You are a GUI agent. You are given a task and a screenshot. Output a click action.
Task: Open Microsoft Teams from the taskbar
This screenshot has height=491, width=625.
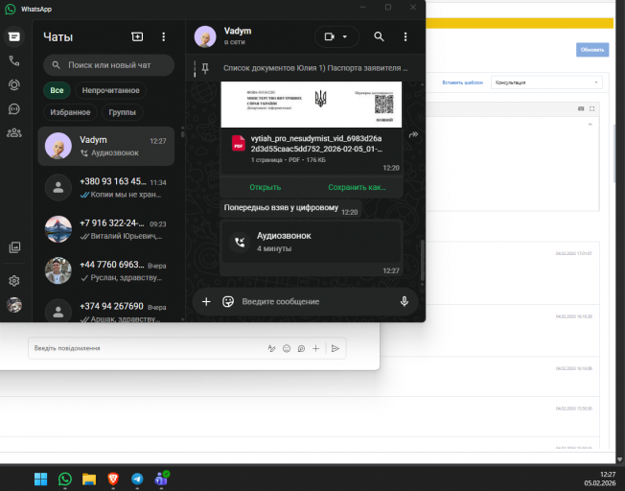point(162,479)
